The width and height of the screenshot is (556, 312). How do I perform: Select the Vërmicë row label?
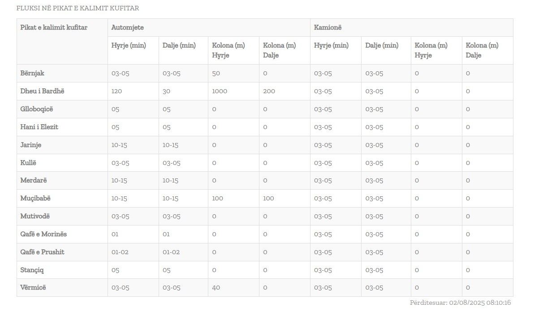[x=33, y=287]
